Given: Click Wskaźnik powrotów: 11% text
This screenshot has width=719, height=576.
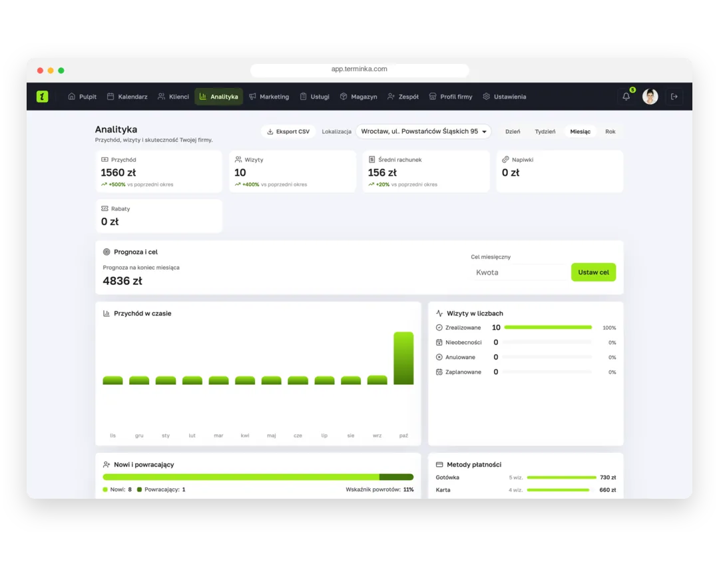Looking at the screenshot, I should tap(379, 489).
